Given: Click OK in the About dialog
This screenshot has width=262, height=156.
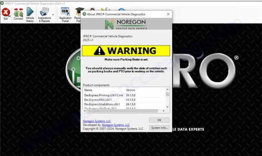Looking at the screenshot, I should 159,120.
